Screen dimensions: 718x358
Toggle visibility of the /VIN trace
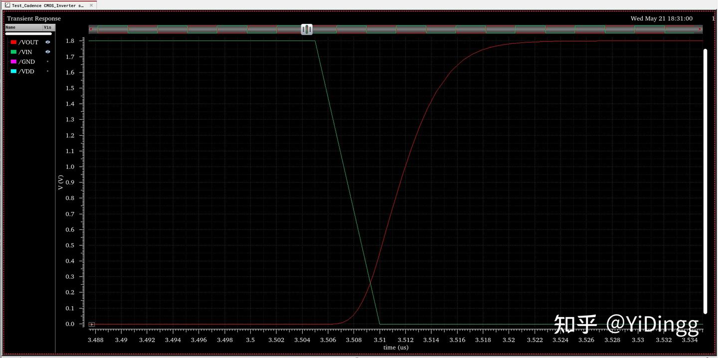point(48,52)
